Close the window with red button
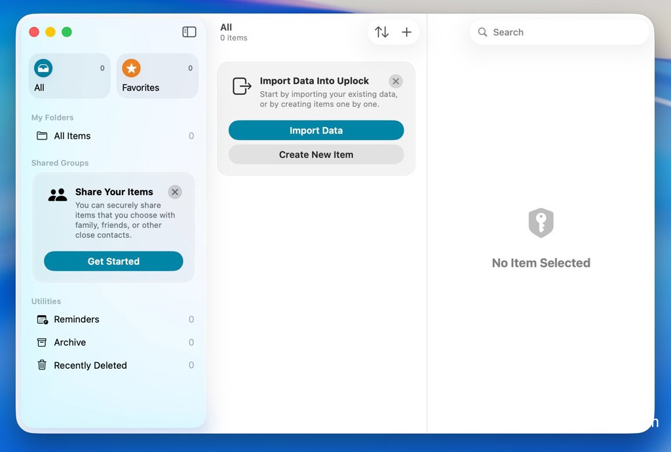Viewport: 671px width, 452px height. [34, 32]
